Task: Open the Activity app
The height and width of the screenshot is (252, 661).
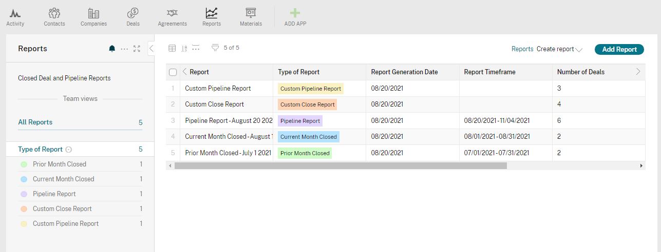Action: click(x=15, y=17)
